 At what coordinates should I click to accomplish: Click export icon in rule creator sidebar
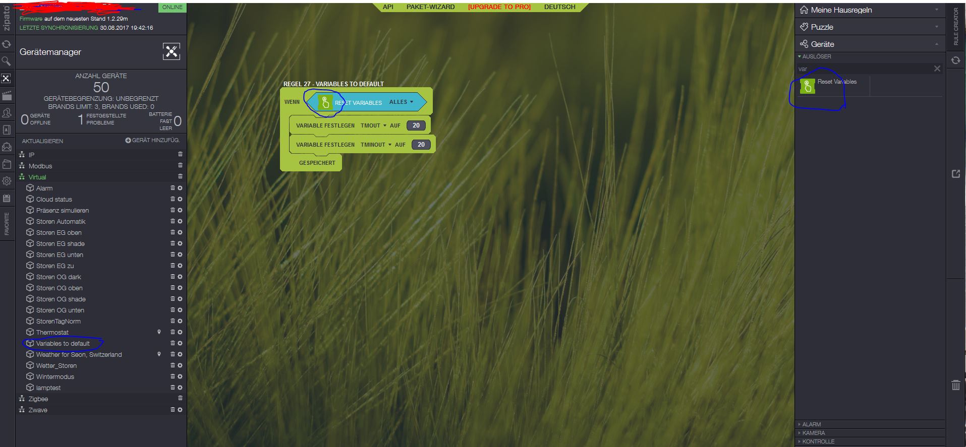coord(955,174)
